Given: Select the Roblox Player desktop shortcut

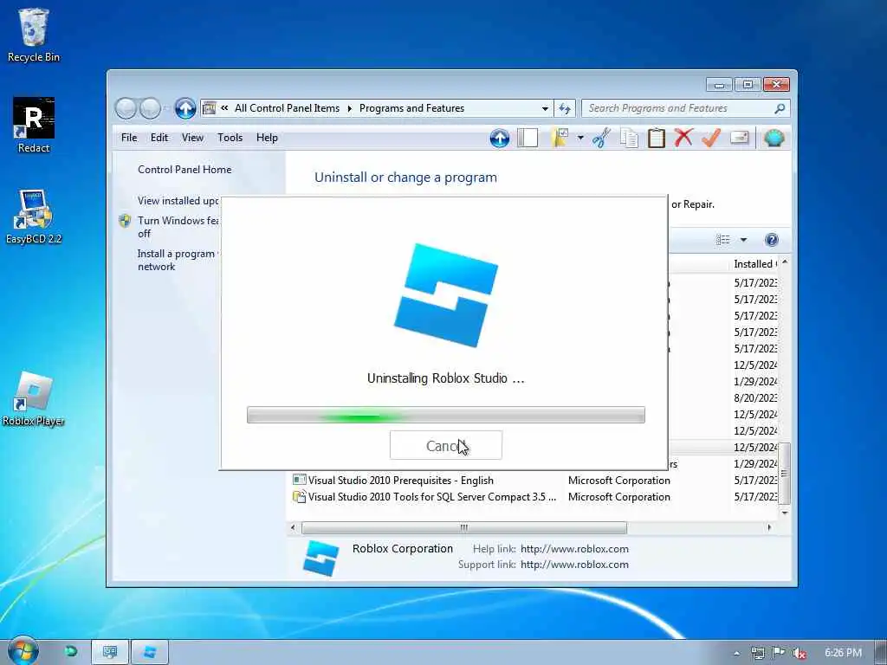Looking at the screenshot, I should pos(34,398).
